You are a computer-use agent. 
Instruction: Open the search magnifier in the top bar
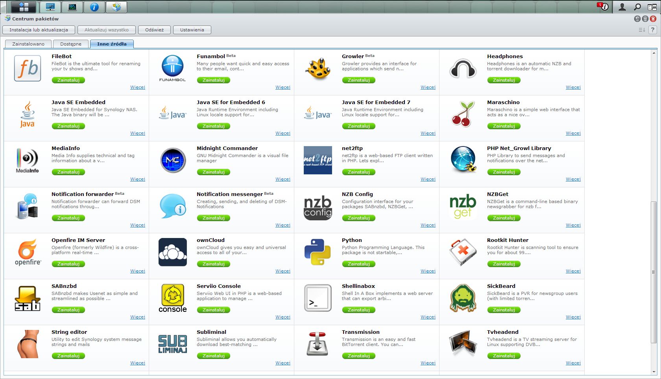pyautogui.click(x=637, y=7)
